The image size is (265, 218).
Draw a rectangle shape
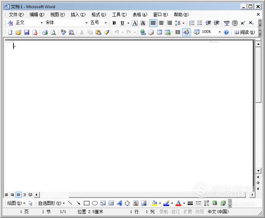(86, 203)
